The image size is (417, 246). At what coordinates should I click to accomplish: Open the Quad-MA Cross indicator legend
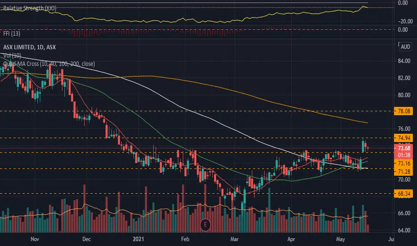pos(49,64)
